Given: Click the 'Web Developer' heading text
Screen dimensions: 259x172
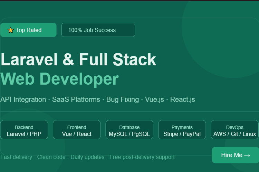Looking at the screenshot, I should (x=59, y=79).
